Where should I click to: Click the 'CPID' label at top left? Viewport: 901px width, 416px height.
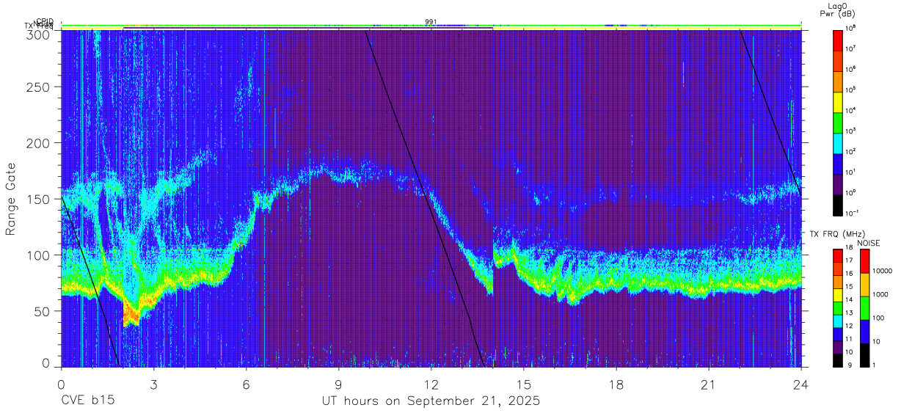44,22
